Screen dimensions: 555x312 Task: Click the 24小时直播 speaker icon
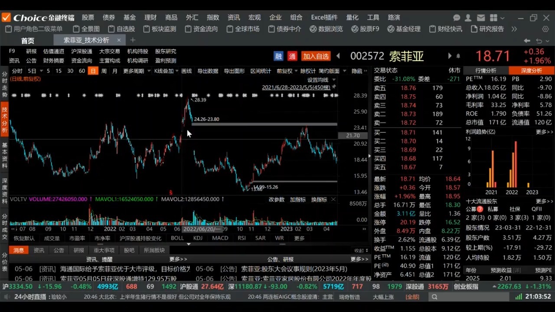pos(6,297)
